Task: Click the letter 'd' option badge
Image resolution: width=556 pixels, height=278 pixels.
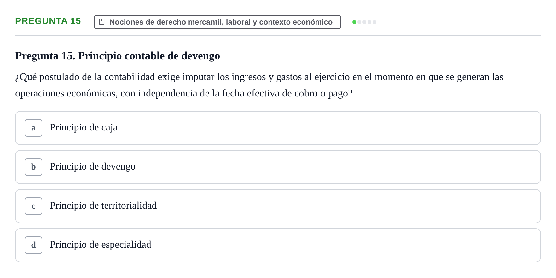Action: point(33,245)
